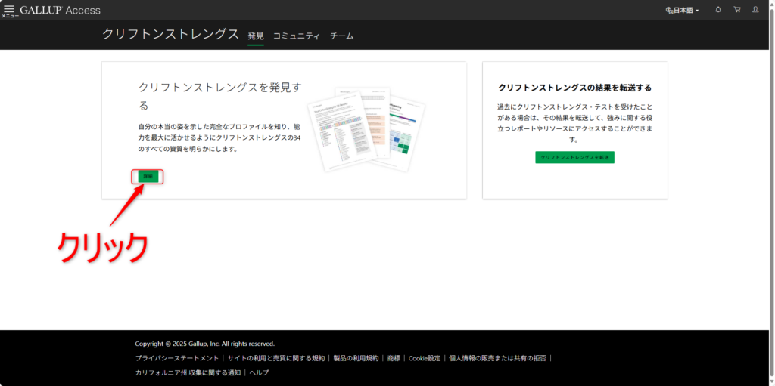Click the クリフトンストレングスを発見する heading
The image size is (775, 386).
[x=220, y=97]
